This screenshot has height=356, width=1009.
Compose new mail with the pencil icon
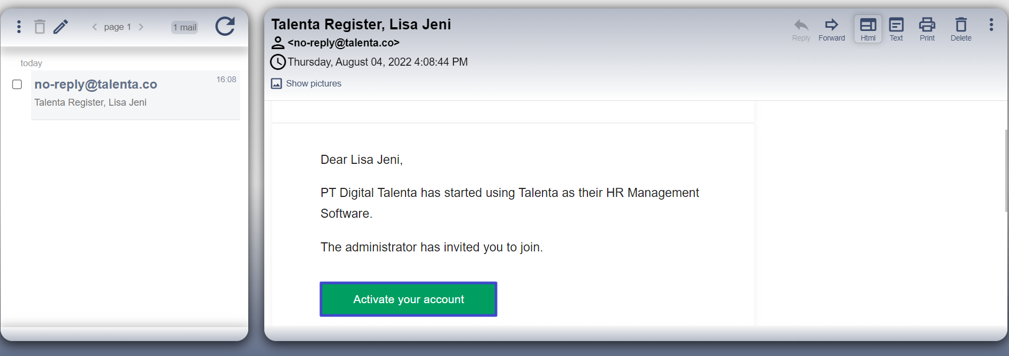coord(61,27)
